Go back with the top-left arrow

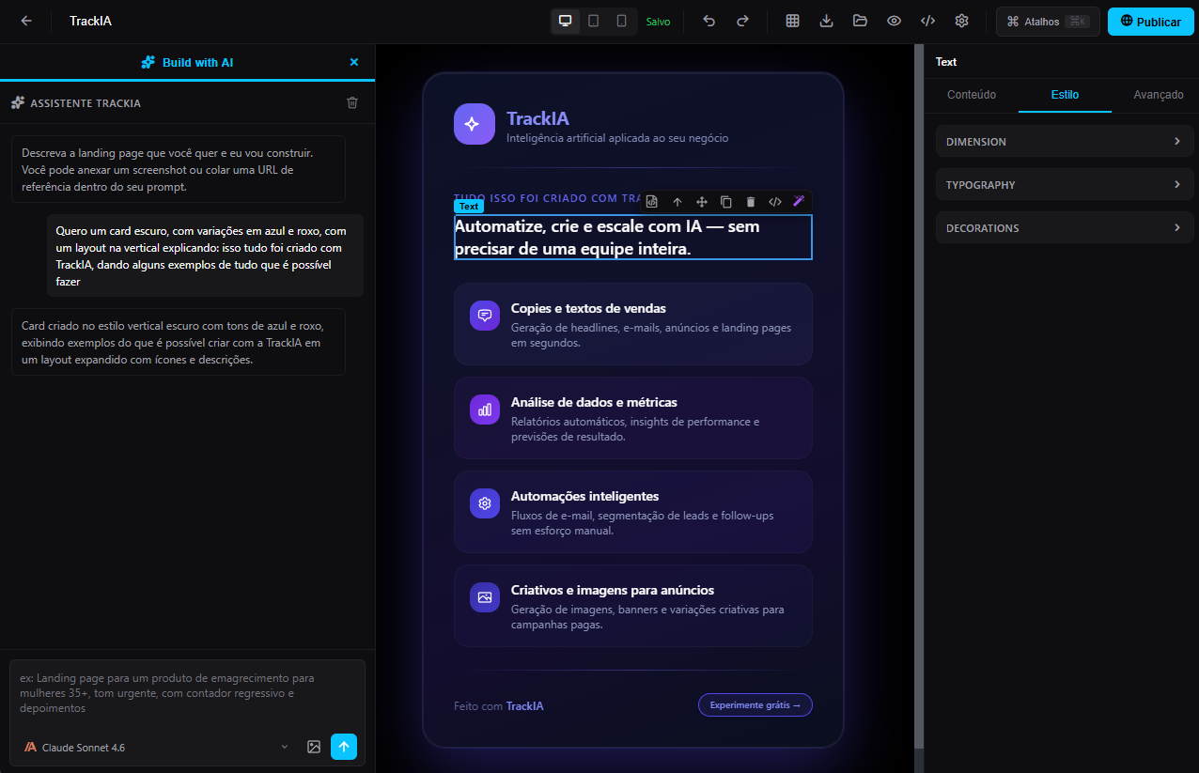click(26, 21)
